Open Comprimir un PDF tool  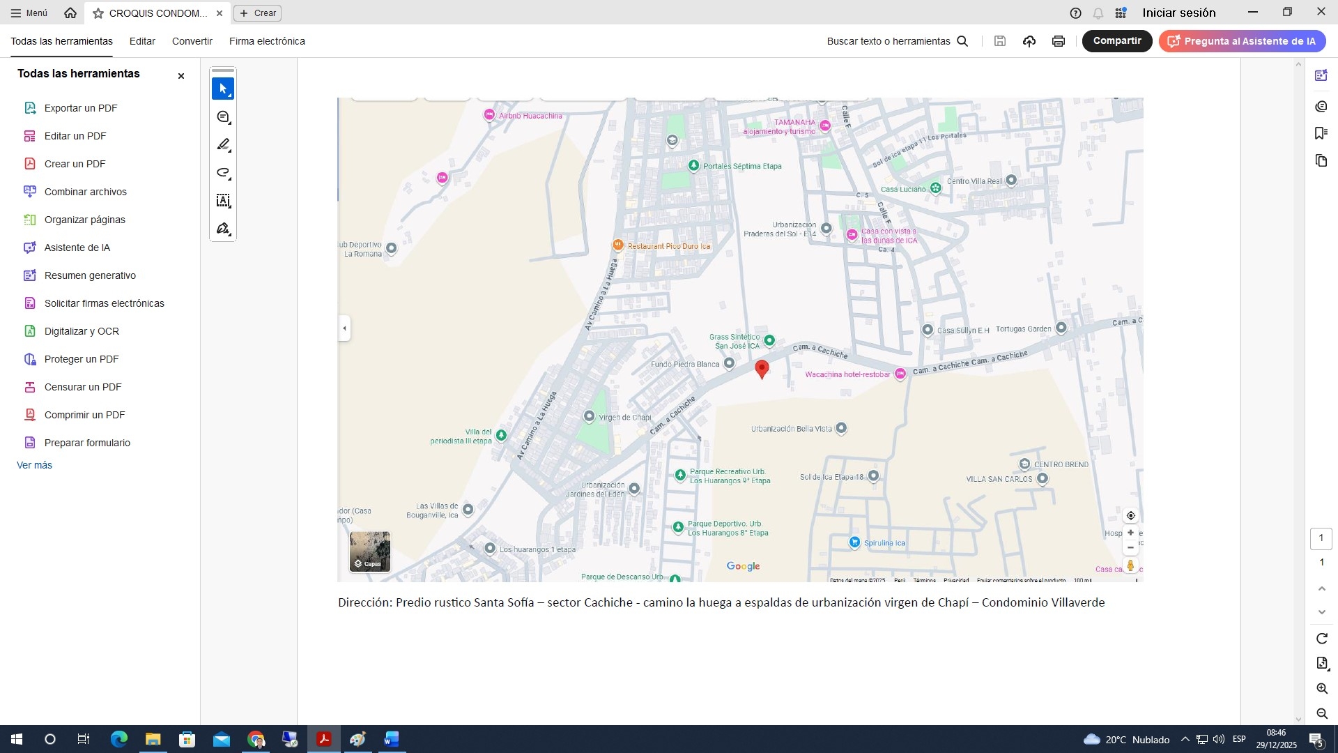pyautogui.click(x=84, y=415)
